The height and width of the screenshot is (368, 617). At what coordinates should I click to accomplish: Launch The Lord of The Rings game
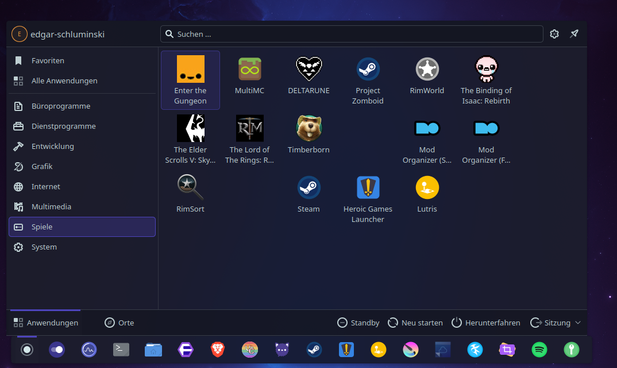(x=249, y=139)
